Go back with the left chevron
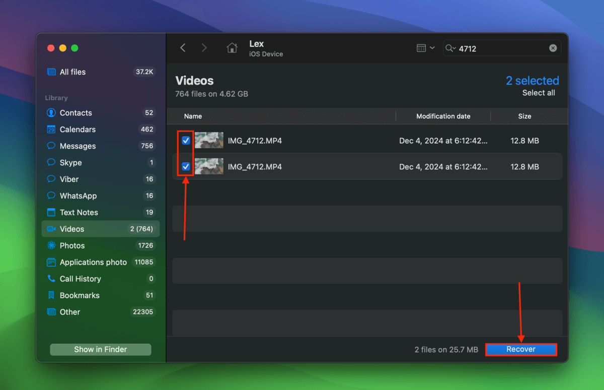 point(183,48)
